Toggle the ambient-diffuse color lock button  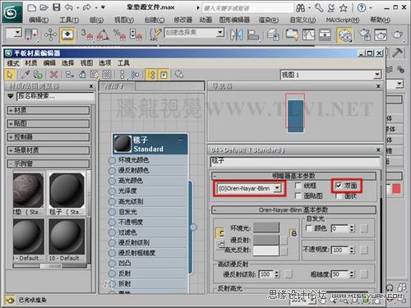coord(293,233)
